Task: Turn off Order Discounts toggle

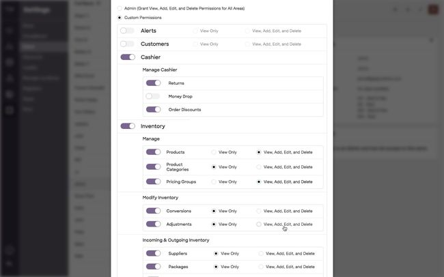Action: 153,109
